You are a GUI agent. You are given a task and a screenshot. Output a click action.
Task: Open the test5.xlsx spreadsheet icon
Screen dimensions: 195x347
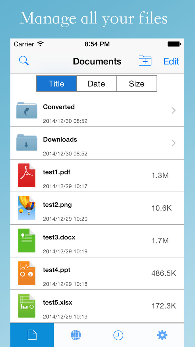(x=27, y=306)
